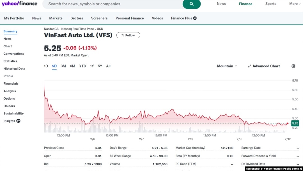Select the 5D chart range
Image resolution: width=303 pixels, height=171 pixels.
click(x=54, y=66)
